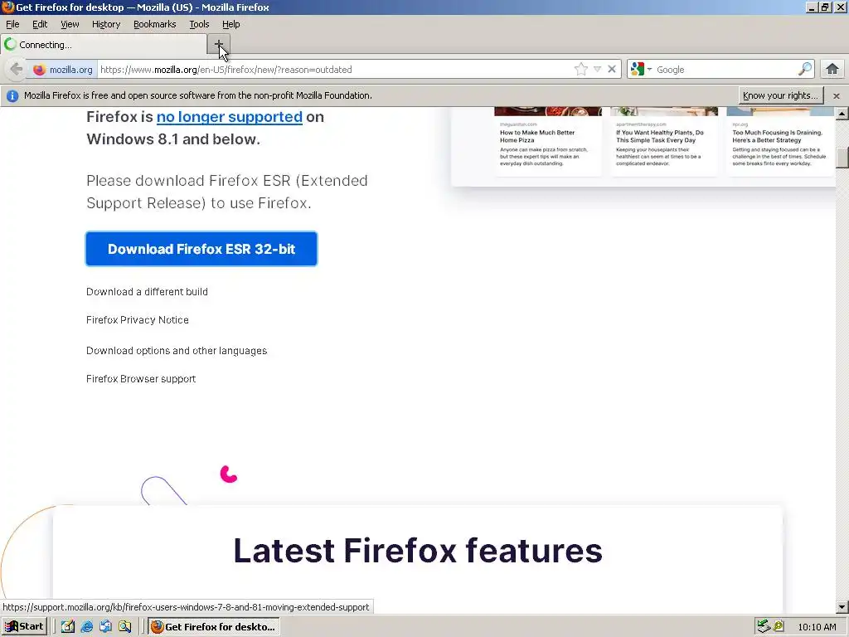Viewport: 849px width, 637px height.
Task: Open Google search engine selector dropdown
Action: click(x=641, y=70)
